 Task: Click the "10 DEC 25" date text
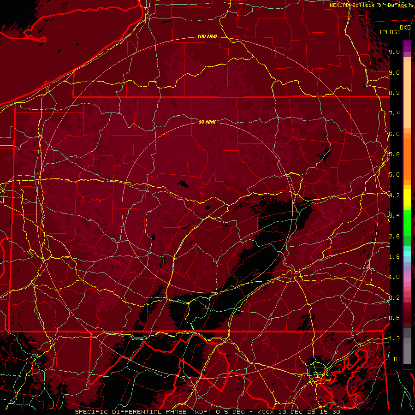pyautogui.click(x=298, y=412)
